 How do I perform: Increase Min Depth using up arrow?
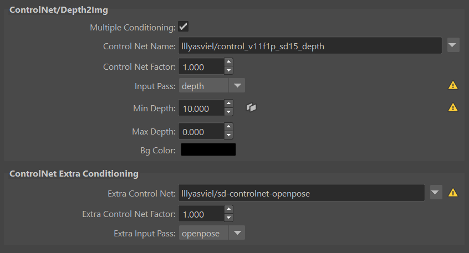coord(228,104)
